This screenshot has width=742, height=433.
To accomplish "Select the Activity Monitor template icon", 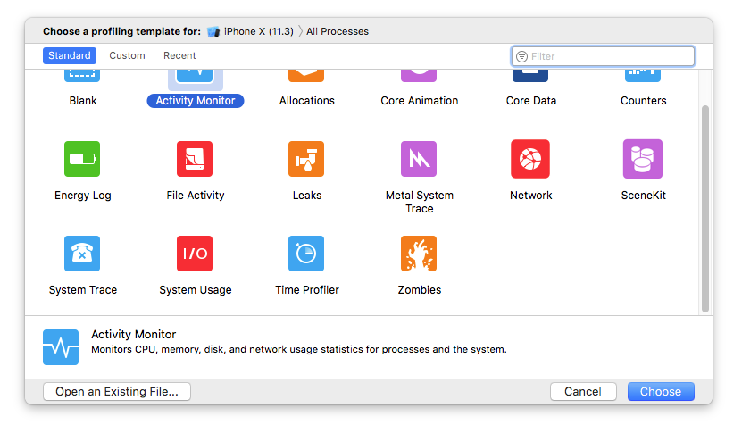I will pos(195,76).
